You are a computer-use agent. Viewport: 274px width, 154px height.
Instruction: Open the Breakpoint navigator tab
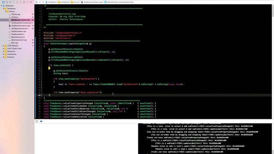(27, 2)
